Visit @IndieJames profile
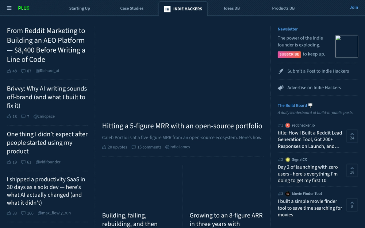 tap(177, 147)
